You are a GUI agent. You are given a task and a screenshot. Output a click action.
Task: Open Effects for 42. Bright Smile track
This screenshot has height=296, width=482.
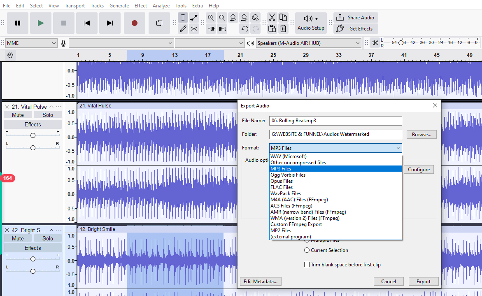tap(33, 248)
